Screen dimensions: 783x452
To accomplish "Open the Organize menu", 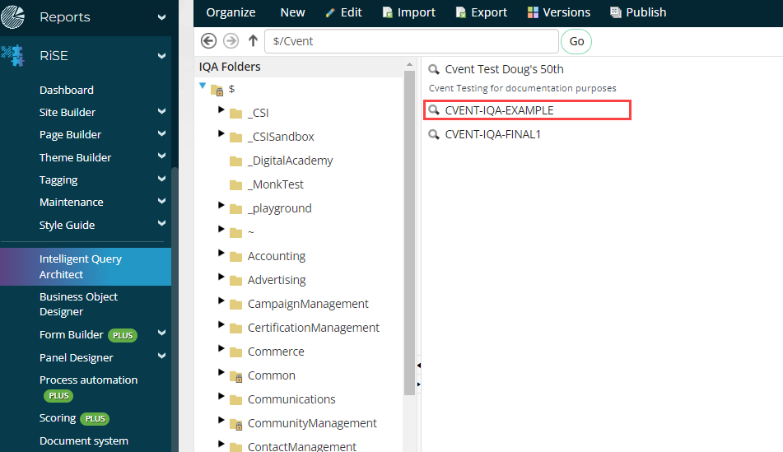I will tap(231, 12).
